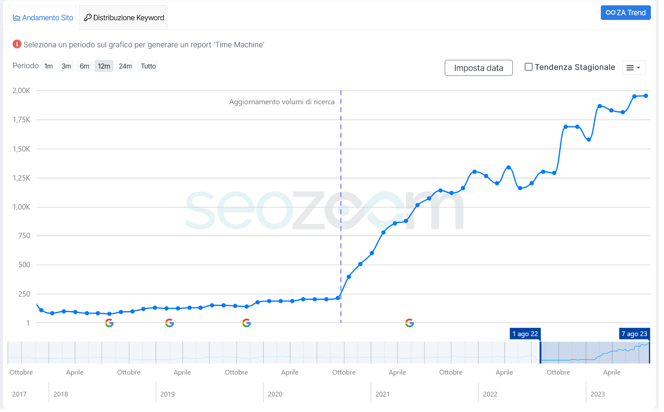Click the Google update icon near early 2019
The height and width of the screenshot is (412, 664).
[169, 323]
